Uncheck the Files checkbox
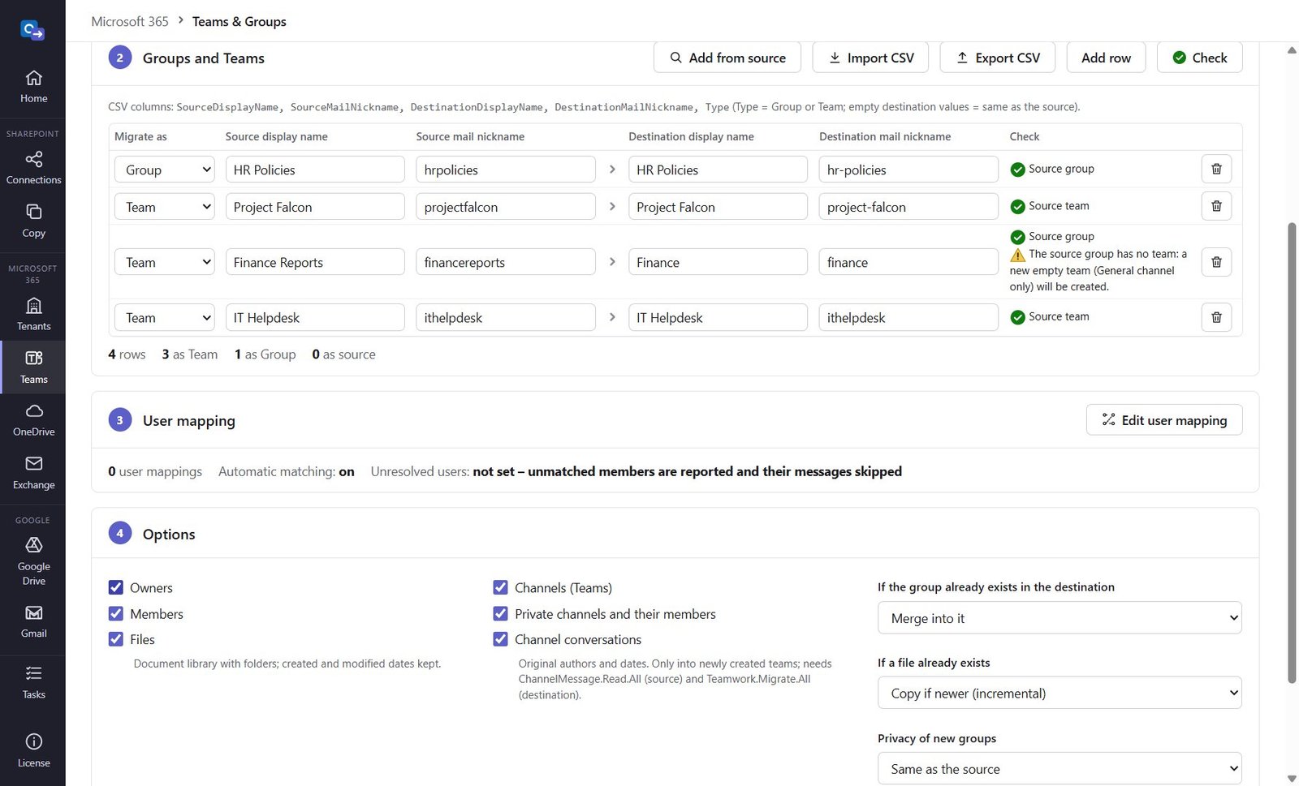 pos(116,639)
